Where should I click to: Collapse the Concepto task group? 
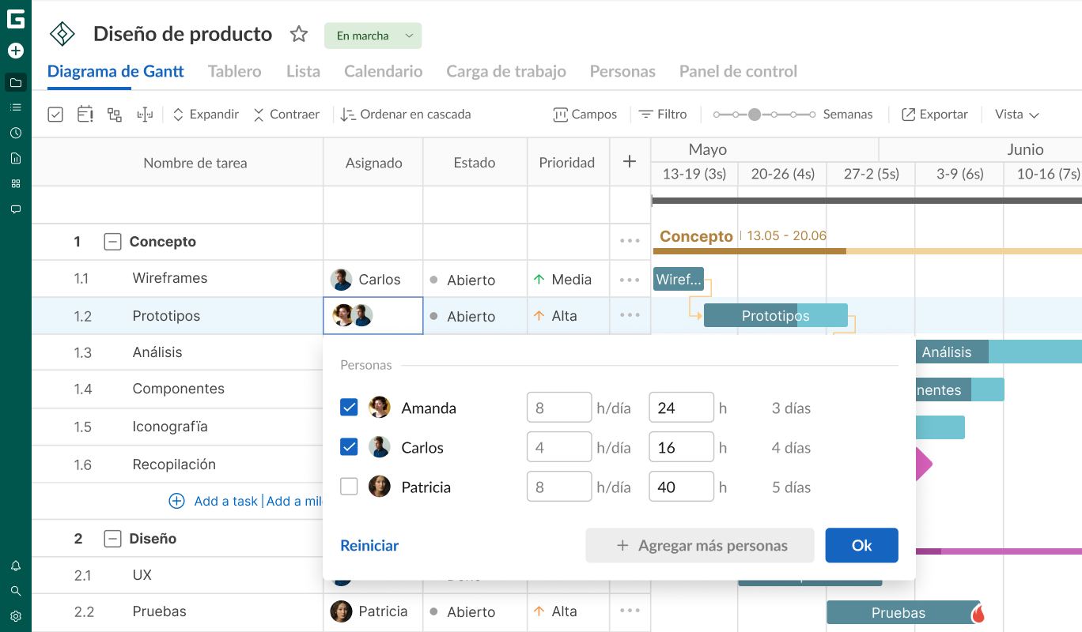point(111,241)
